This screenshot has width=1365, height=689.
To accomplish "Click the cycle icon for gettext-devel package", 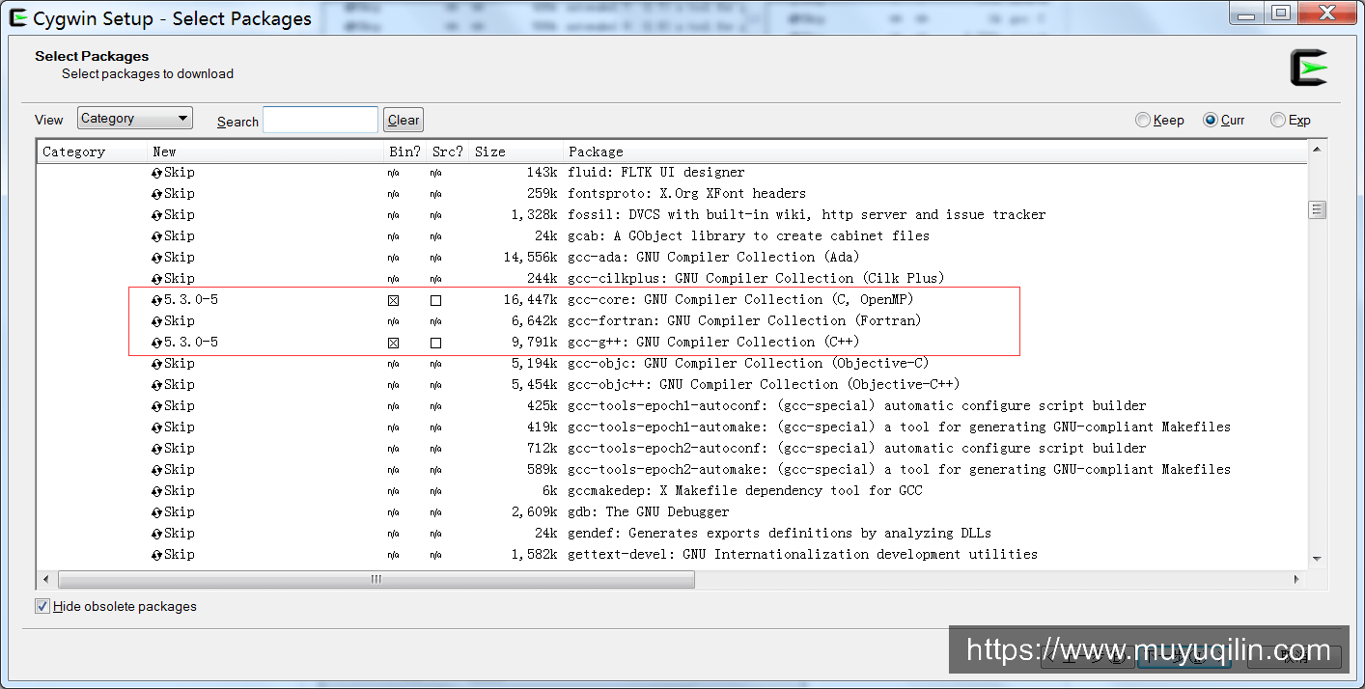I will coord(156,555).
